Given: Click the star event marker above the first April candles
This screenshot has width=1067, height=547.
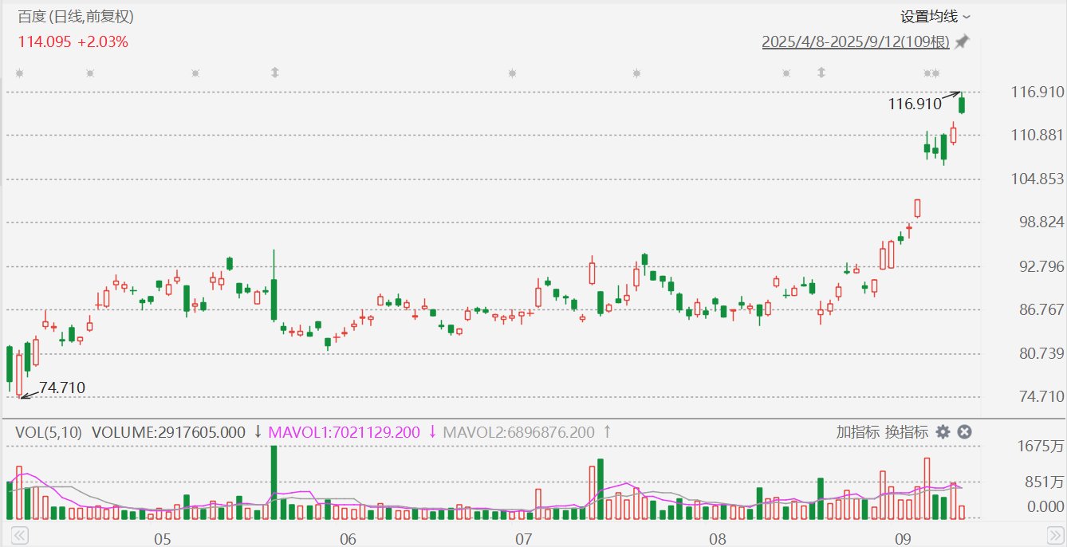Looking at the screenshot, I should pyautogui.click(x=19, y=73).
